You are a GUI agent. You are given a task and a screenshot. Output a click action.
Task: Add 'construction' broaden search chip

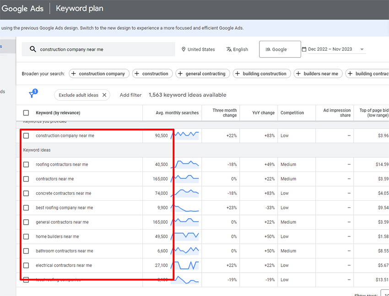coord(152,74)
